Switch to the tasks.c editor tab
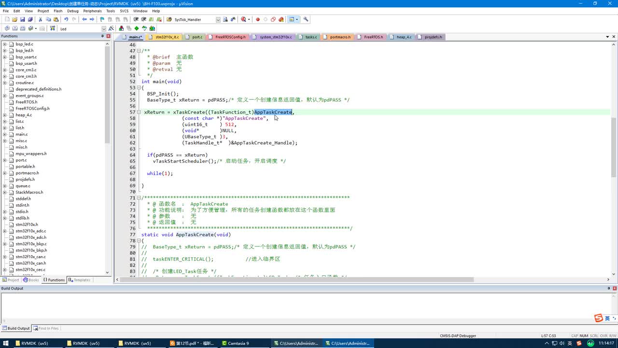This screenshot has height=348, width=618. (x=308, y=37)
